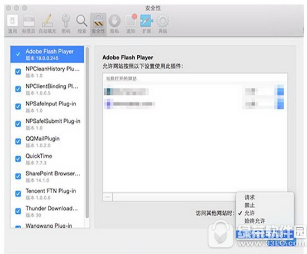
Task: Open the General (通用) preferences pane
Action: click(12, 23)
